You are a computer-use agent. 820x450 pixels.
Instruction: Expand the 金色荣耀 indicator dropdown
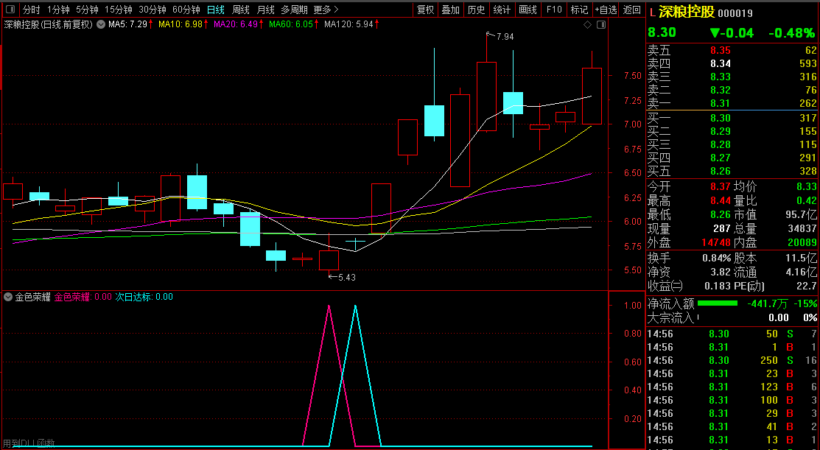coord(8,297)
